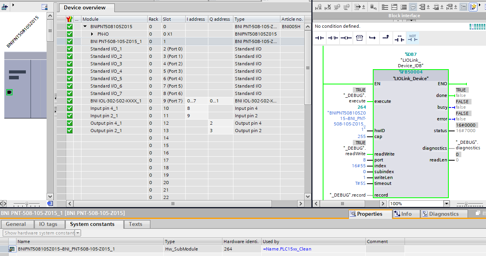Click the device view zoom slider

pyautogui.click(x=27, y=204)
